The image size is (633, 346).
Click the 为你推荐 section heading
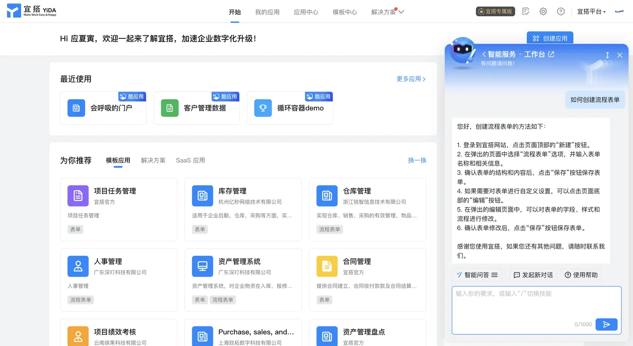[76, 160]
